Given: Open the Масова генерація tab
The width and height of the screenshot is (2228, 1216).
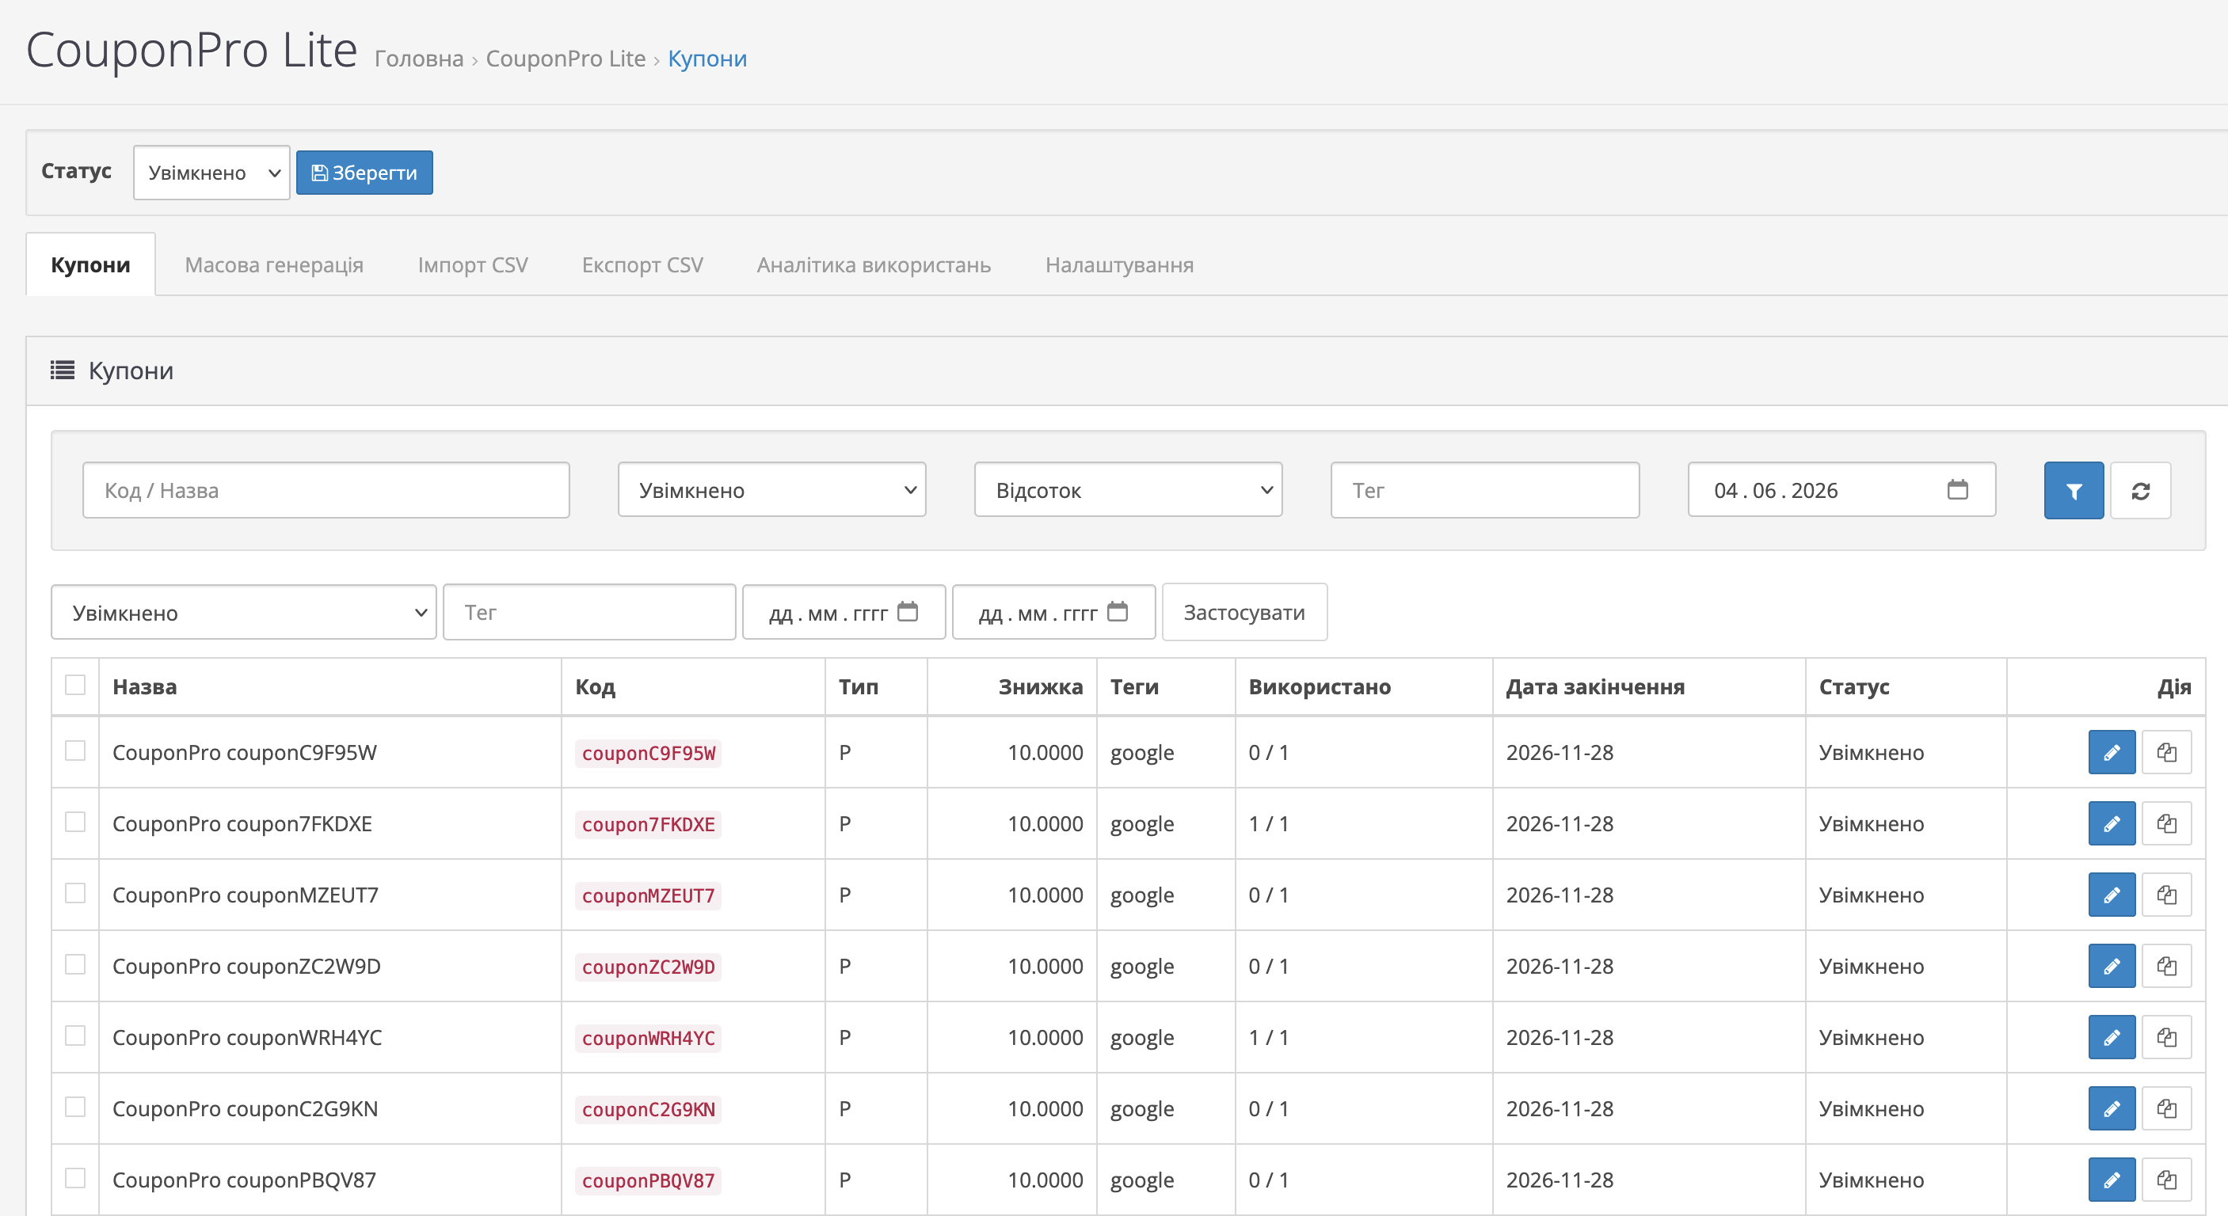Looking at the screenshot, I should pos(274,264).
